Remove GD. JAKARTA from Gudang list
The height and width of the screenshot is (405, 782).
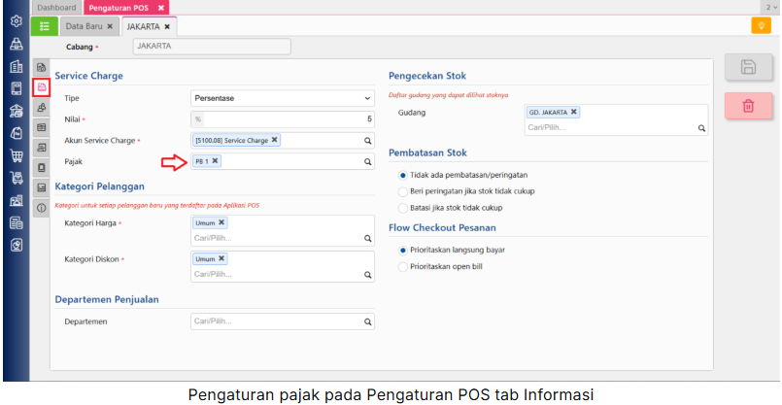point(573,112)
